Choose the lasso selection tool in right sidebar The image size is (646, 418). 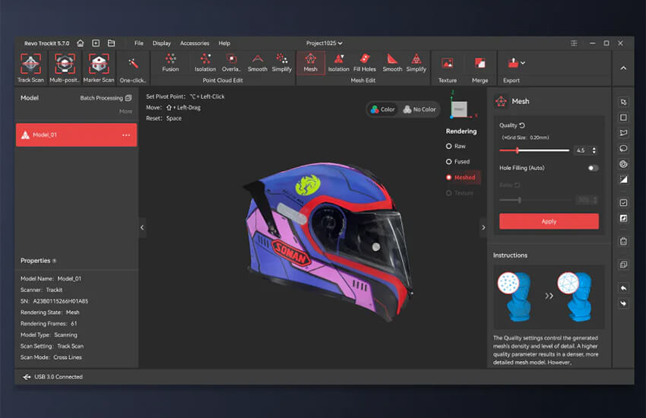(623, 148)
